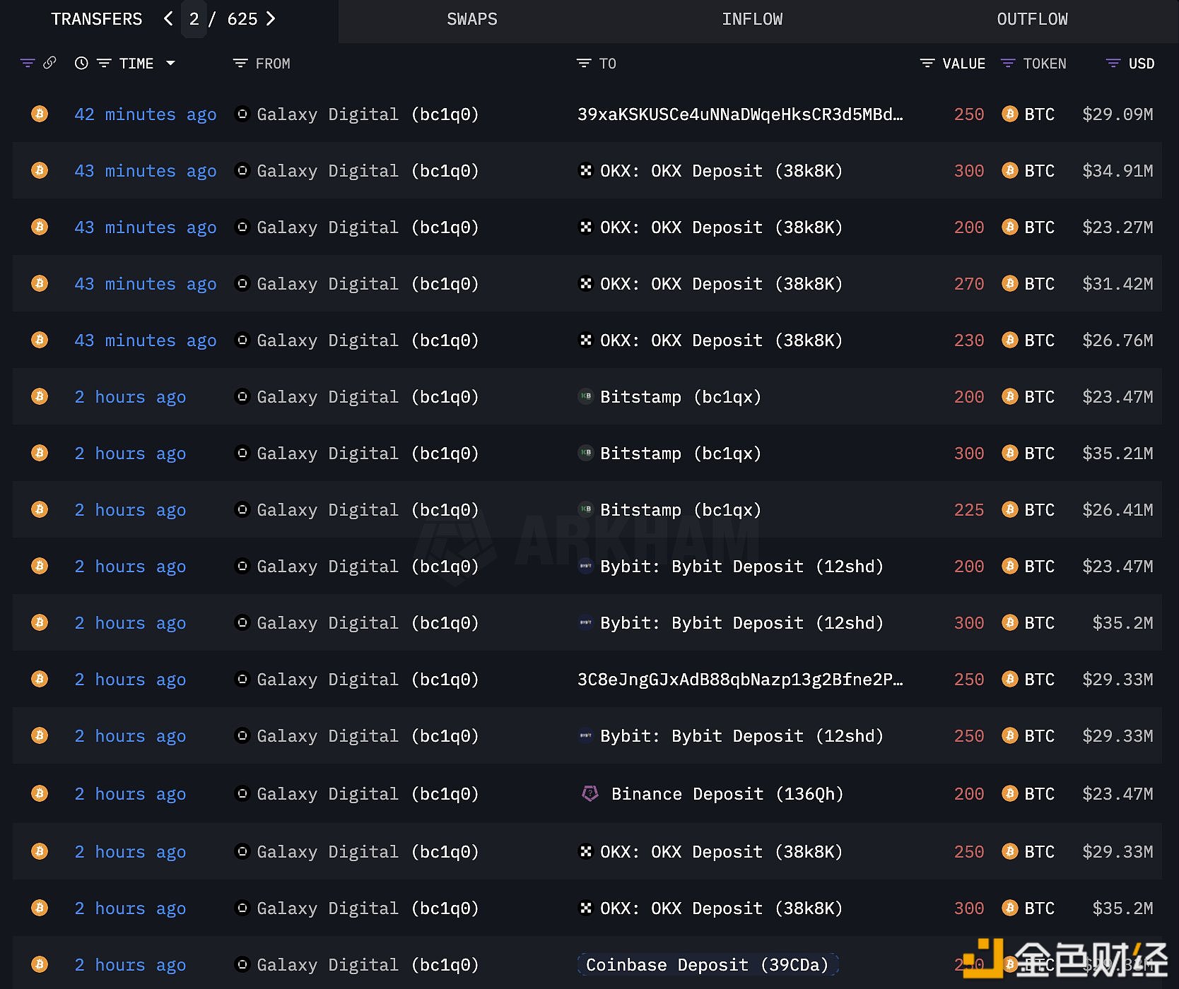Open the FROM column filter

click(240, 64)
